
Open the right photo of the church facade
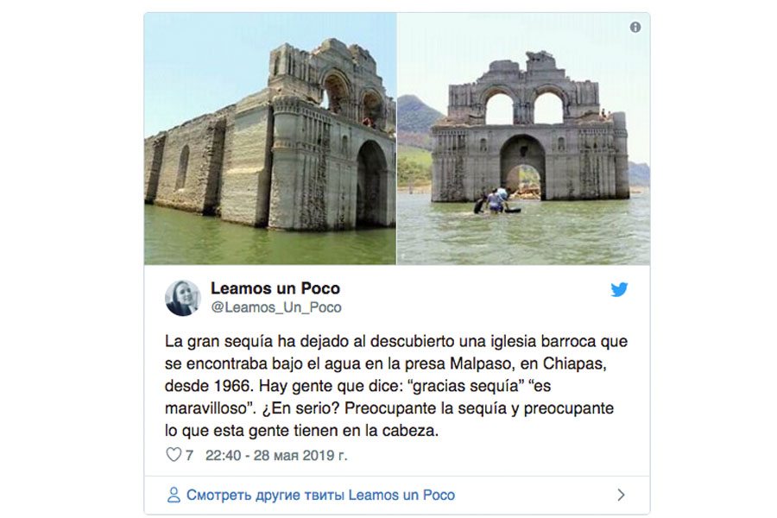coord(523,138)
